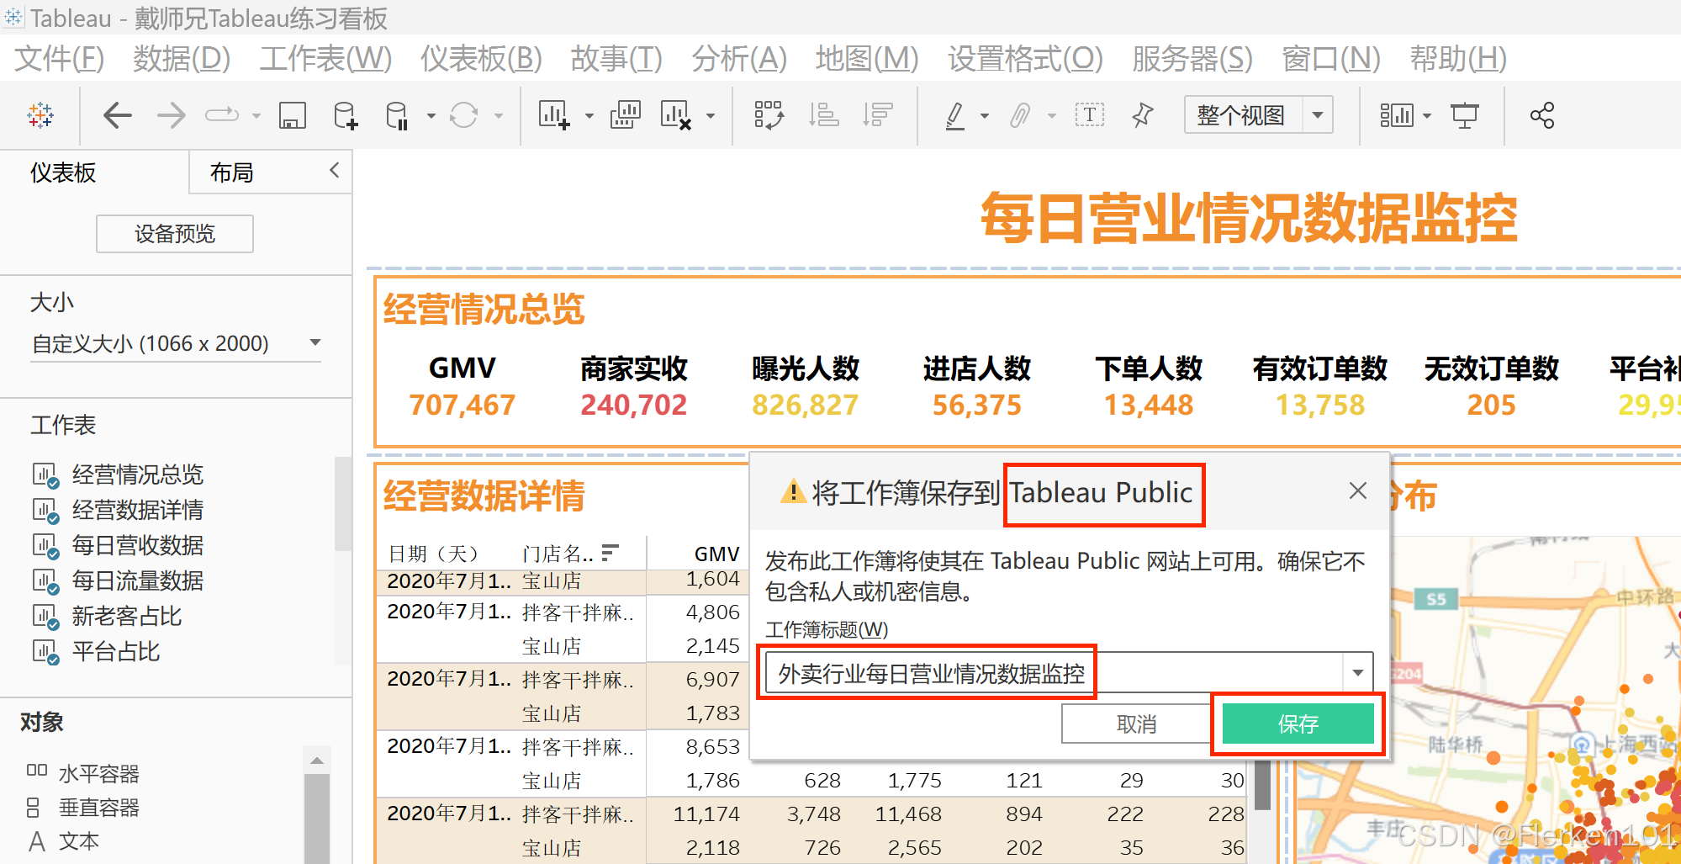Viewport: 1681px width, 864px height.
Task: Click the sort icon beside 门店名 header
Action: coord(611,552)
